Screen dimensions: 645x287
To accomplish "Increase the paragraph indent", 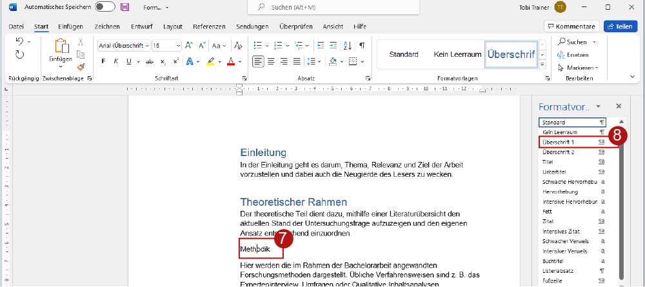I will (x=333, y=46).
